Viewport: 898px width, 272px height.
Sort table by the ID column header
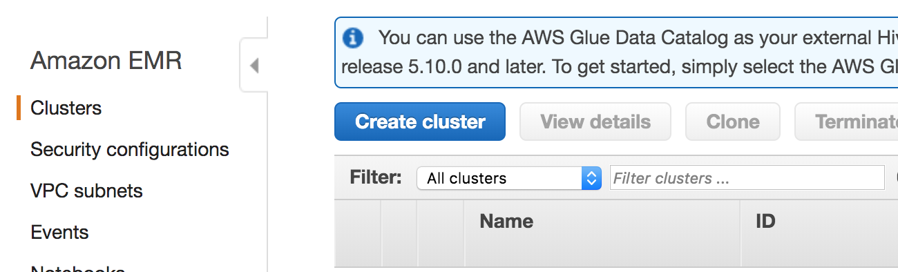(765, 222)
